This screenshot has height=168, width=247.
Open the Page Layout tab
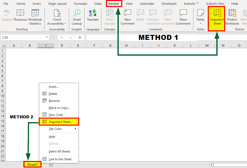[57, 4]
